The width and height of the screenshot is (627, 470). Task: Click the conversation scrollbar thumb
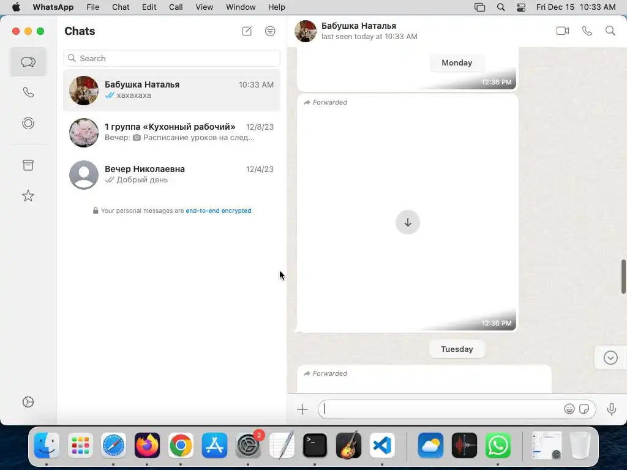pos(623,277)
